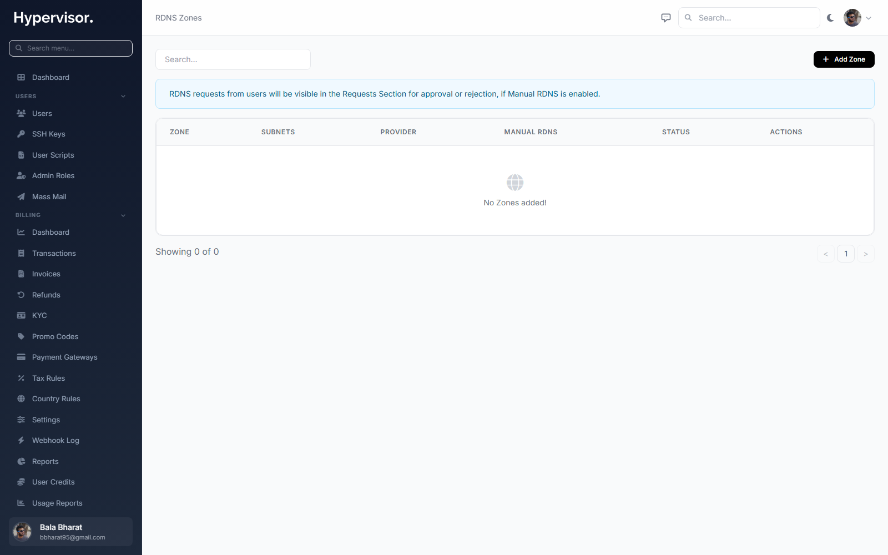Click the SSH Keys key icon

coord(21,134)
